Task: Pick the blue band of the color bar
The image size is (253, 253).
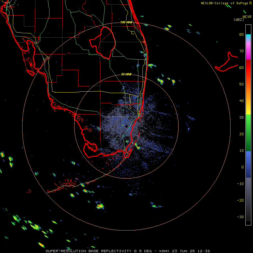Action: point(248,164)
